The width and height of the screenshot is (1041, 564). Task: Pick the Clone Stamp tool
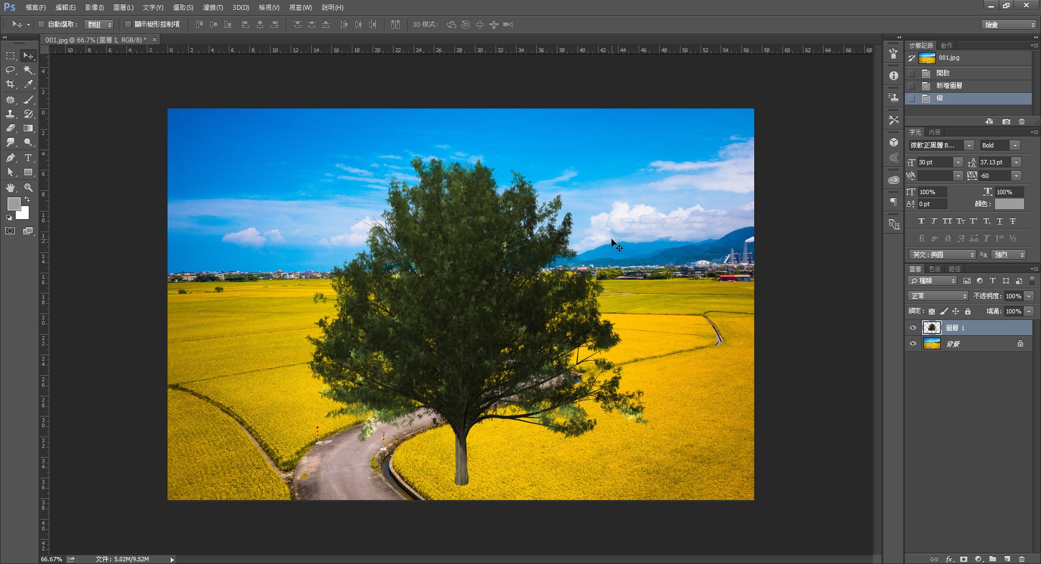point(10,114)
